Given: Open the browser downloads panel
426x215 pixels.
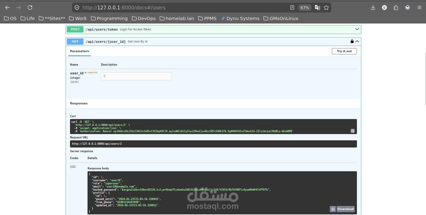Looking at the screenshot, I should tap(373, 7).
